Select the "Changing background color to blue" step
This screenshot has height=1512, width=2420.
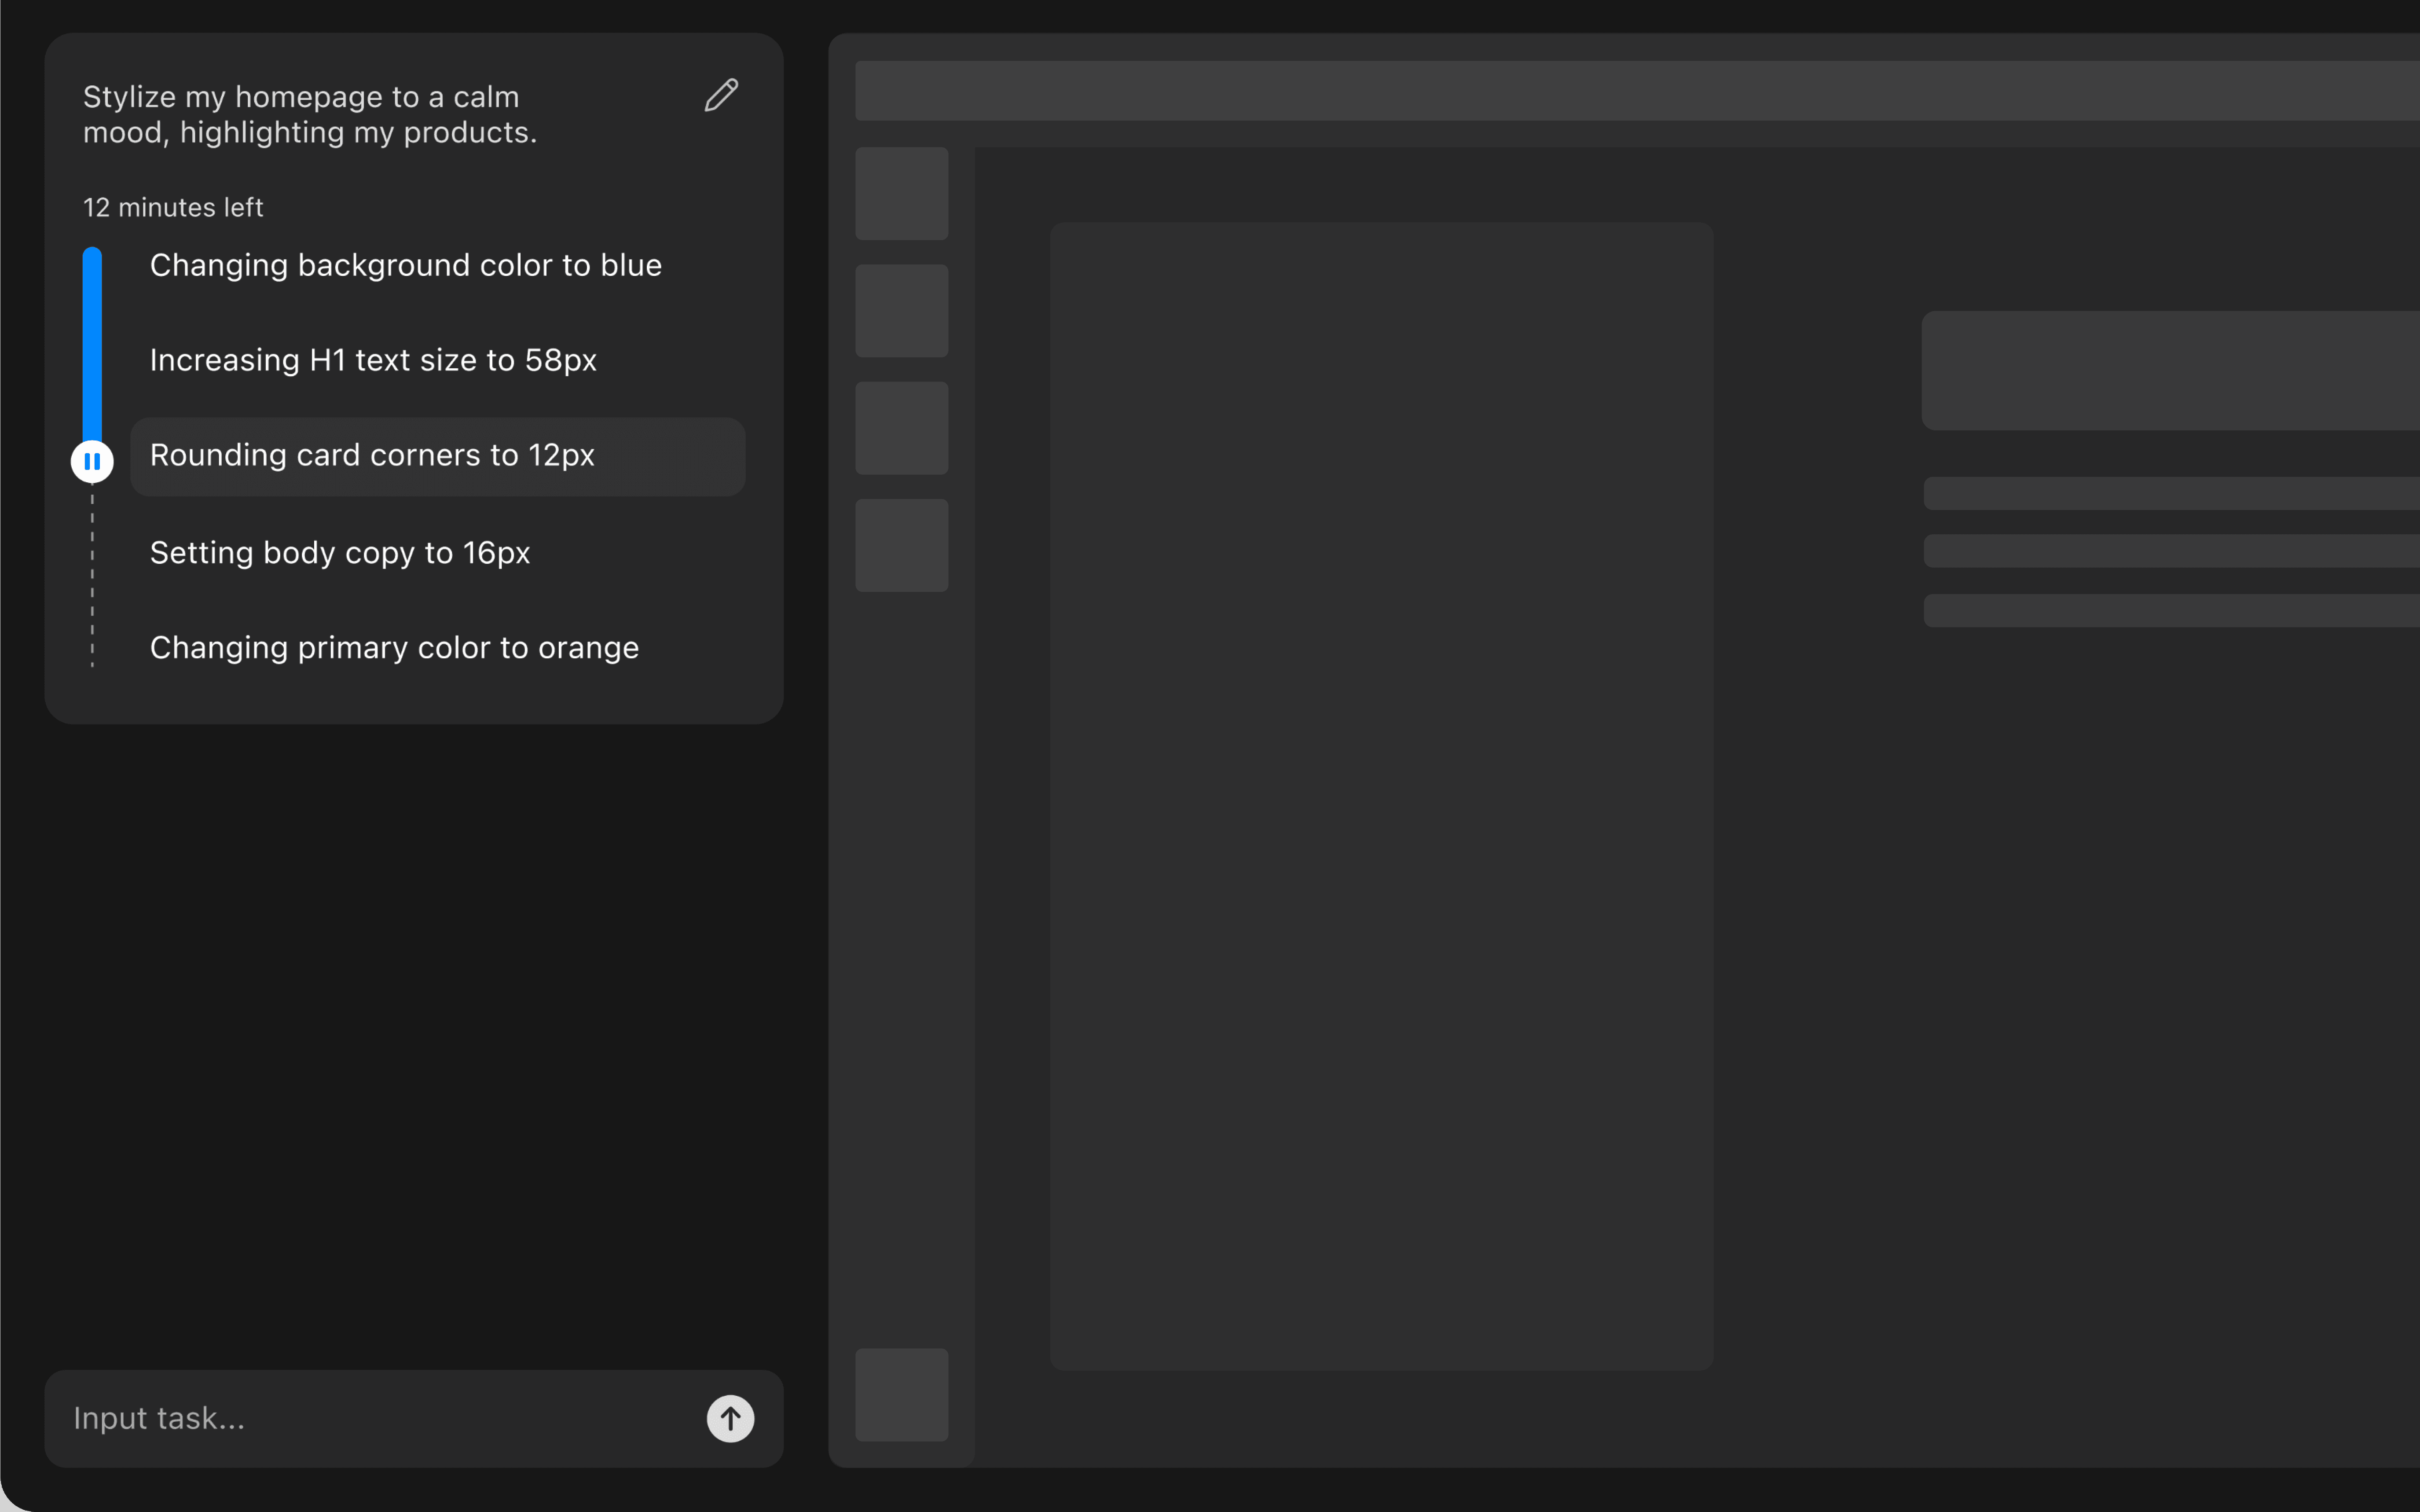click(406, 265)
